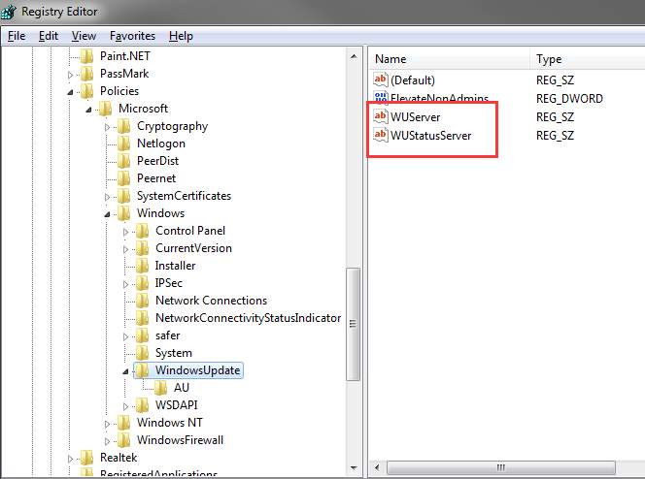This screenshot has height=479, width=645.
Task: Click the Type column header
Action: (x=583, y=59)
